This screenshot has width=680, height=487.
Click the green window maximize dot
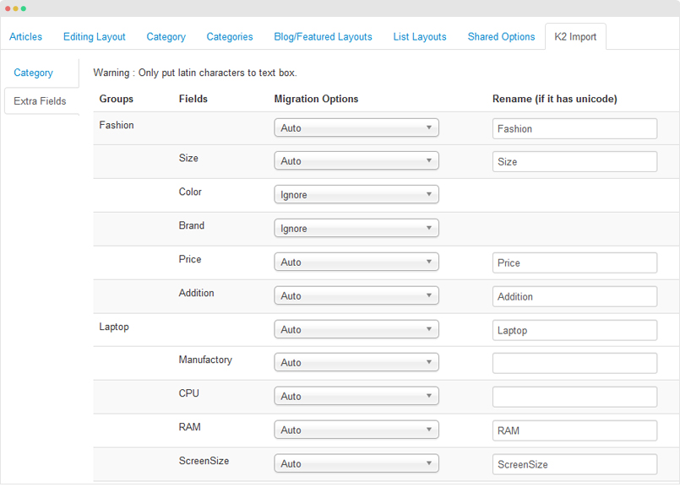(24, 8)
